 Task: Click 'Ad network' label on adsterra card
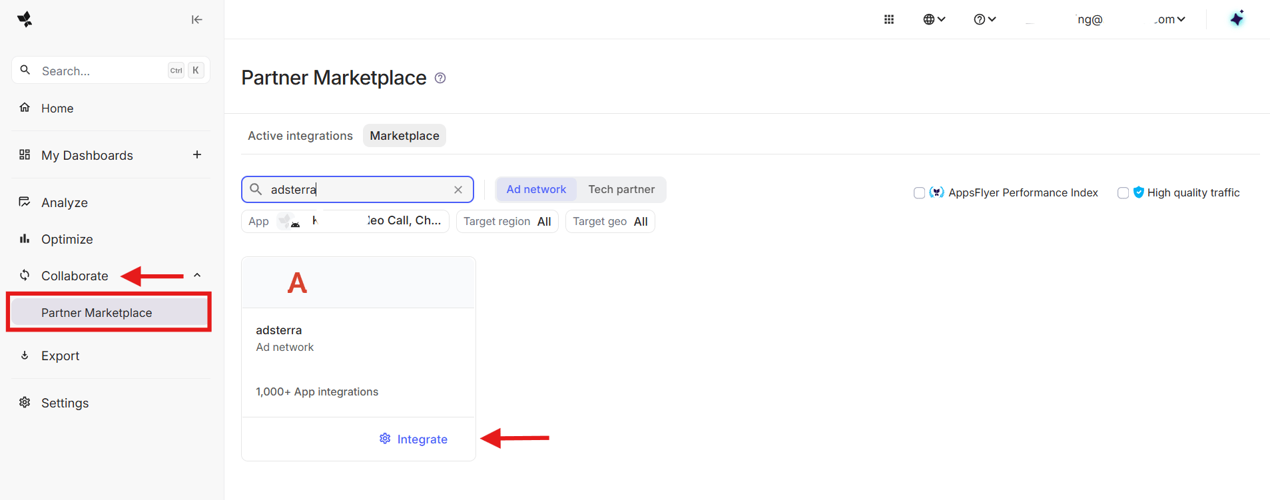click(285, 347)
